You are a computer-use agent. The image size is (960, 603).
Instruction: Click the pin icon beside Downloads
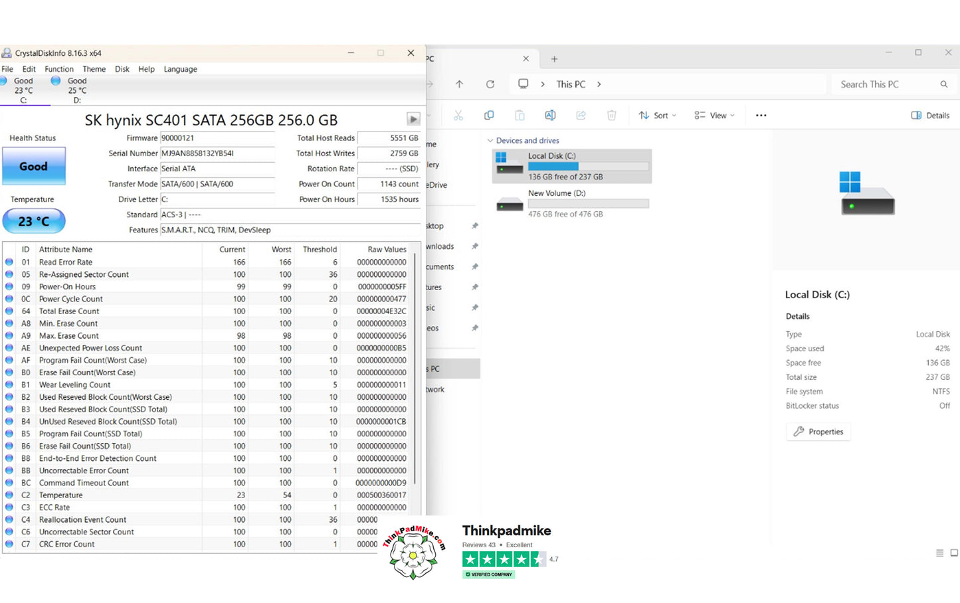(475, 246)
